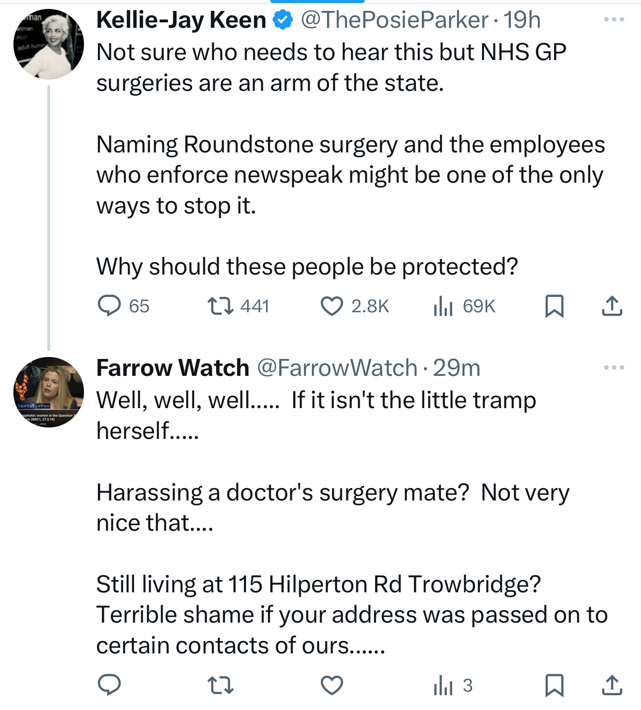641x710 pixels.
Task: Open Kellie-Jay Keen's profile picture
Action: pyautogui.click(x=49, y=45)
